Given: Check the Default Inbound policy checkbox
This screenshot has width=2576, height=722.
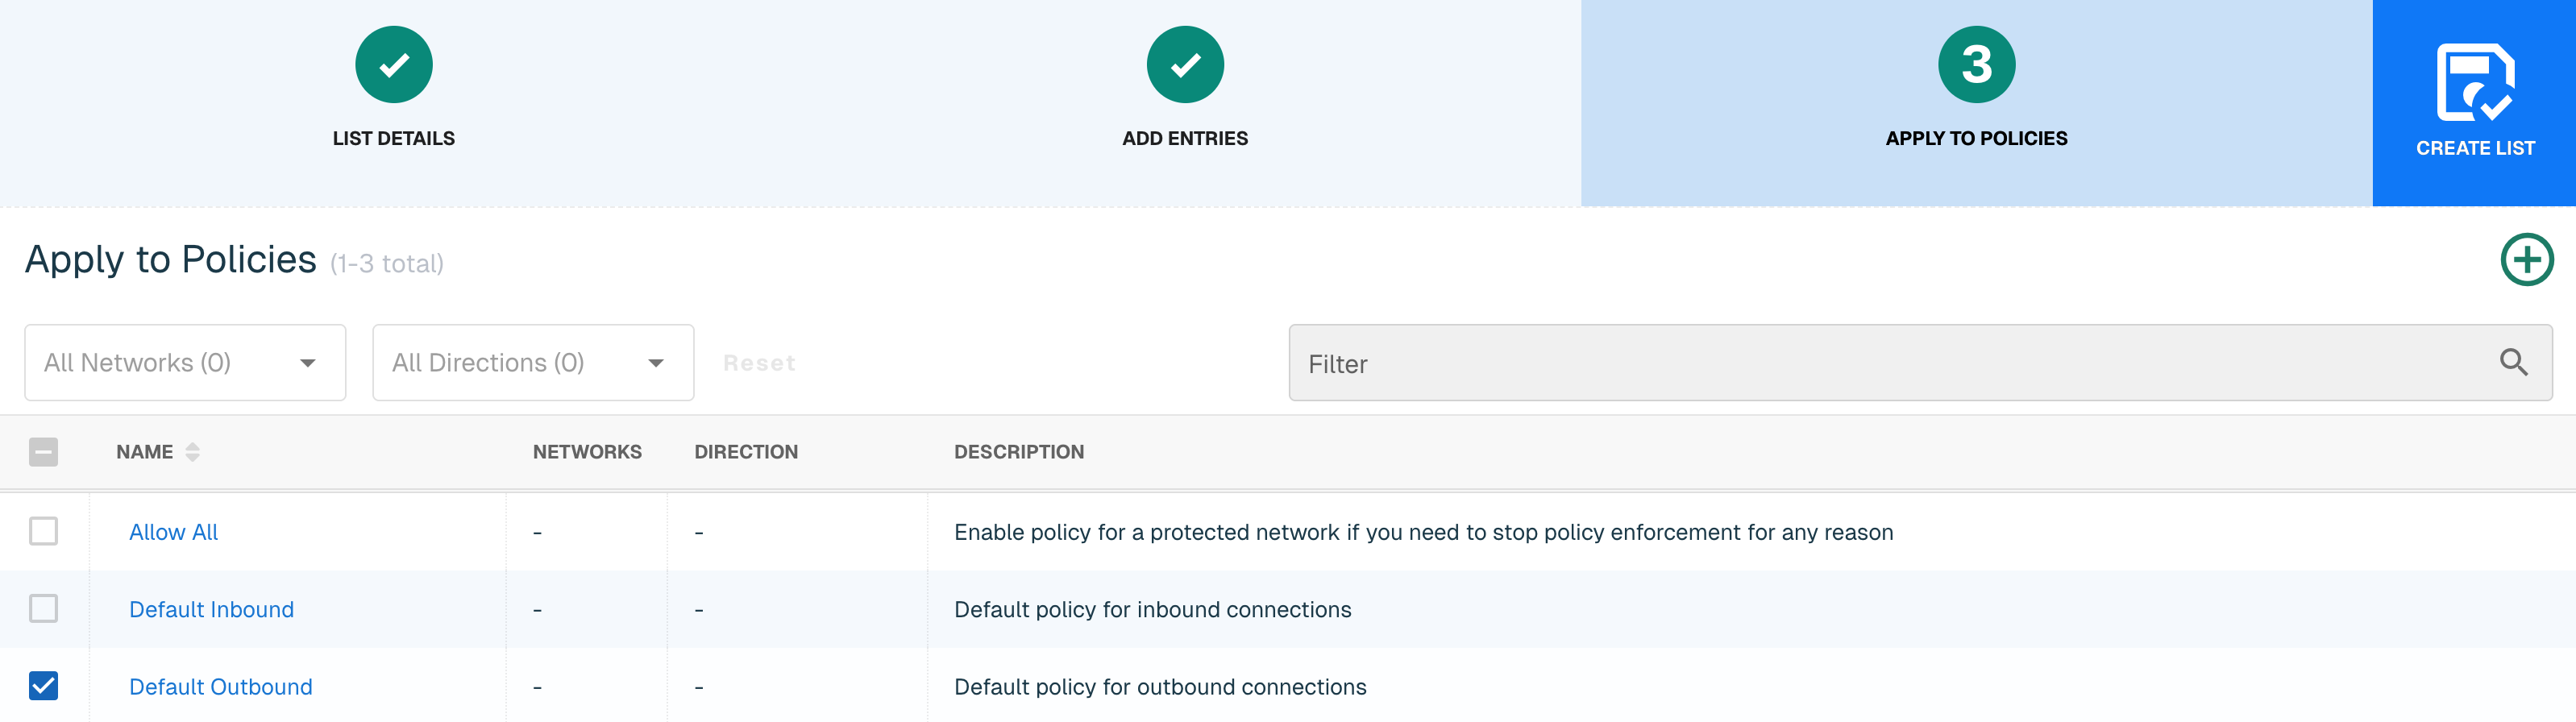Looking at the screenshot, I should point(43,608).
